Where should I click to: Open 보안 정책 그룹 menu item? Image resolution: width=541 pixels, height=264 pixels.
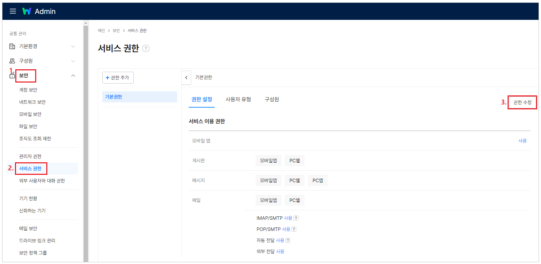pos(33,253)
